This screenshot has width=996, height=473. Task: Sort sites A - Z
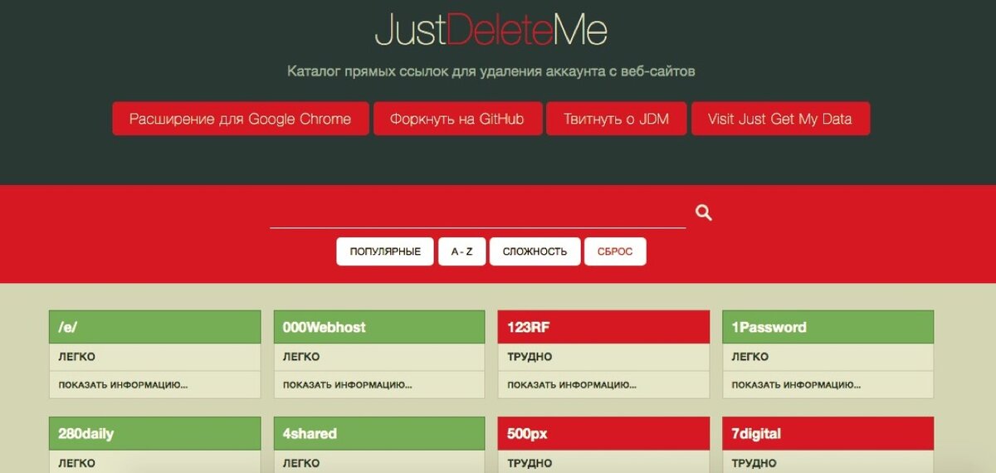point(461,251)
